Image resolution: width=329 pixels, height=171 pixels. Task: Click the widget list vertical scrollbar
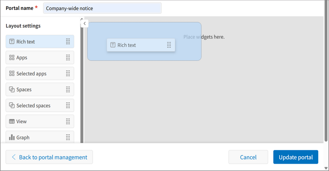click(81, 82)
